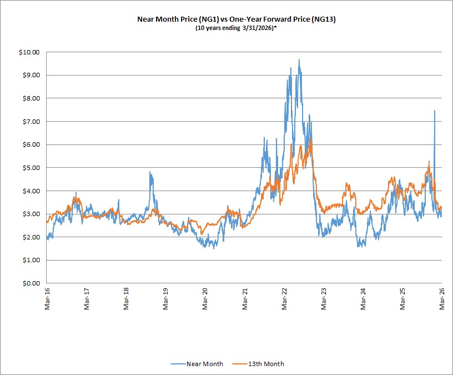The image size is (453, 375).
Task: Pick the orange 13th Month legend line swatch
Action: [x=240, y=364]
